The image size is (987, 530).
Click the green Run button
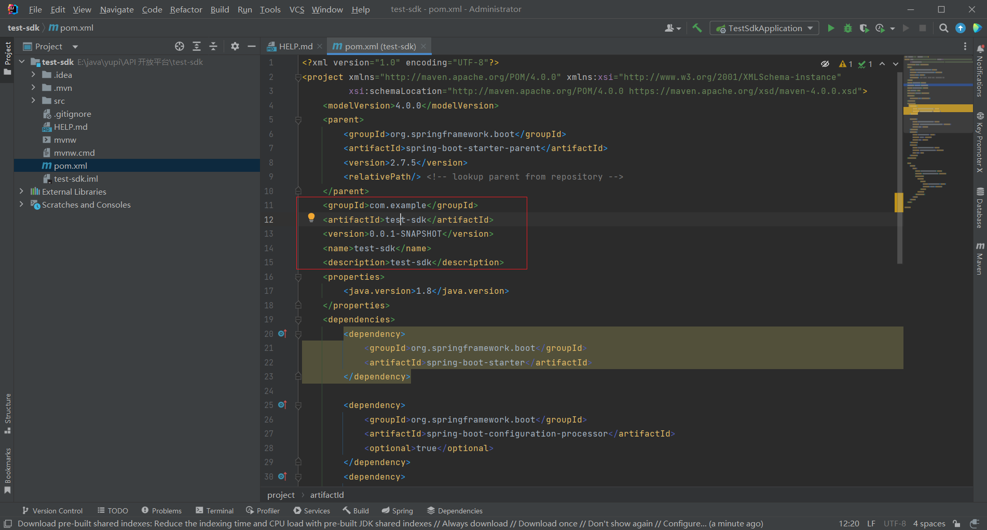coord(831,28)
